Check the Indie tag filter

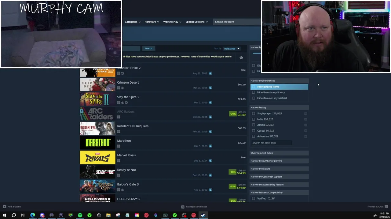(x=254, y=119)
